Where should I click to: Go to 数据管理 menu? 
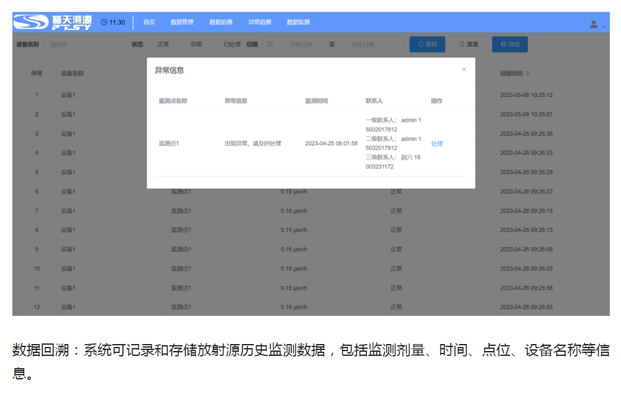[182, 22]
